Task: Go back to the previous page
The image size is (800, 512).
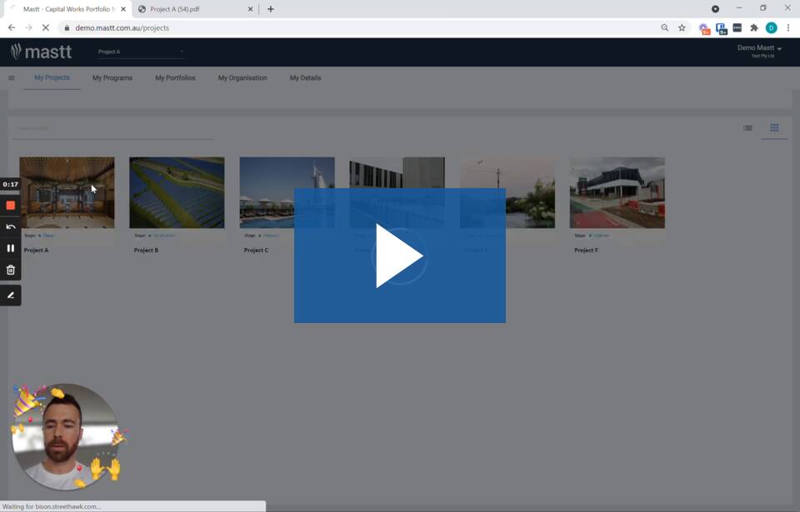Action: click(x=11, y=28)
